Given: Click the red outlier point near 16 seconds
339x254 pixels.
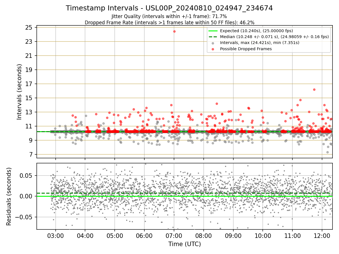Looking at the screenshot, I should point(314,89).
